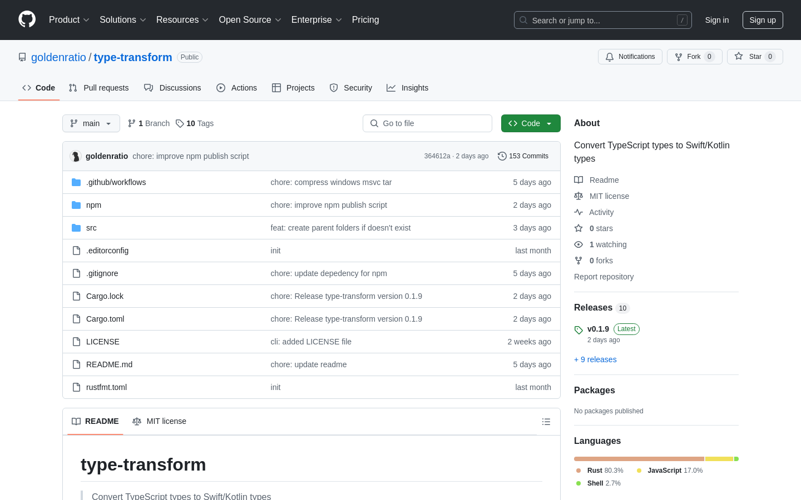Click the Activity pulse icon

578,212
